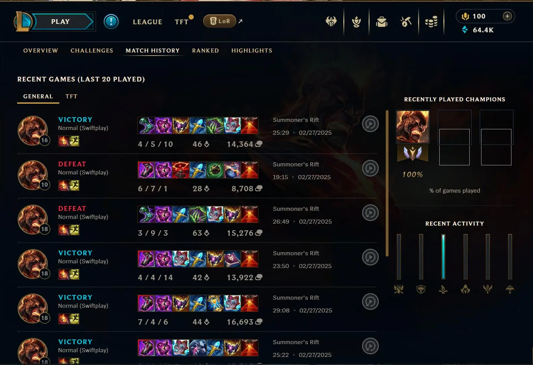Open the Challenges tab
The height and width of the screenshot is (365, 533).
(x=92, y=51)
